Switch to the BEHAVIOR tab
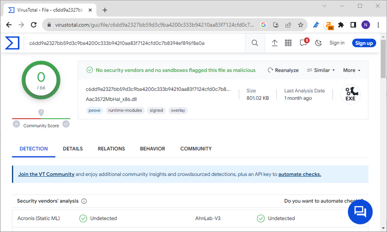The height and width of the screenshot is (232, 387). (152, 149)
